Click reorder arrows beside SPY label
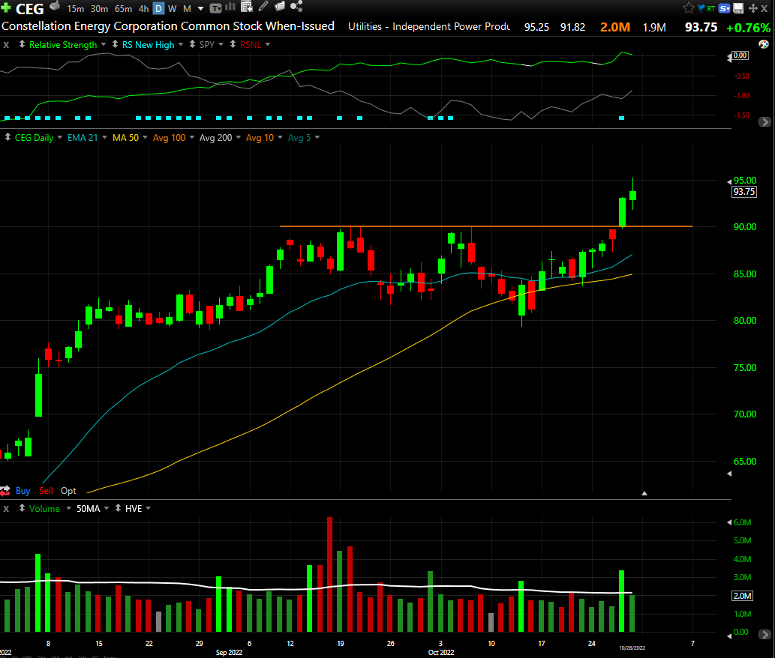This screenshot has height=658, width=775. click(x=192, y=44)
